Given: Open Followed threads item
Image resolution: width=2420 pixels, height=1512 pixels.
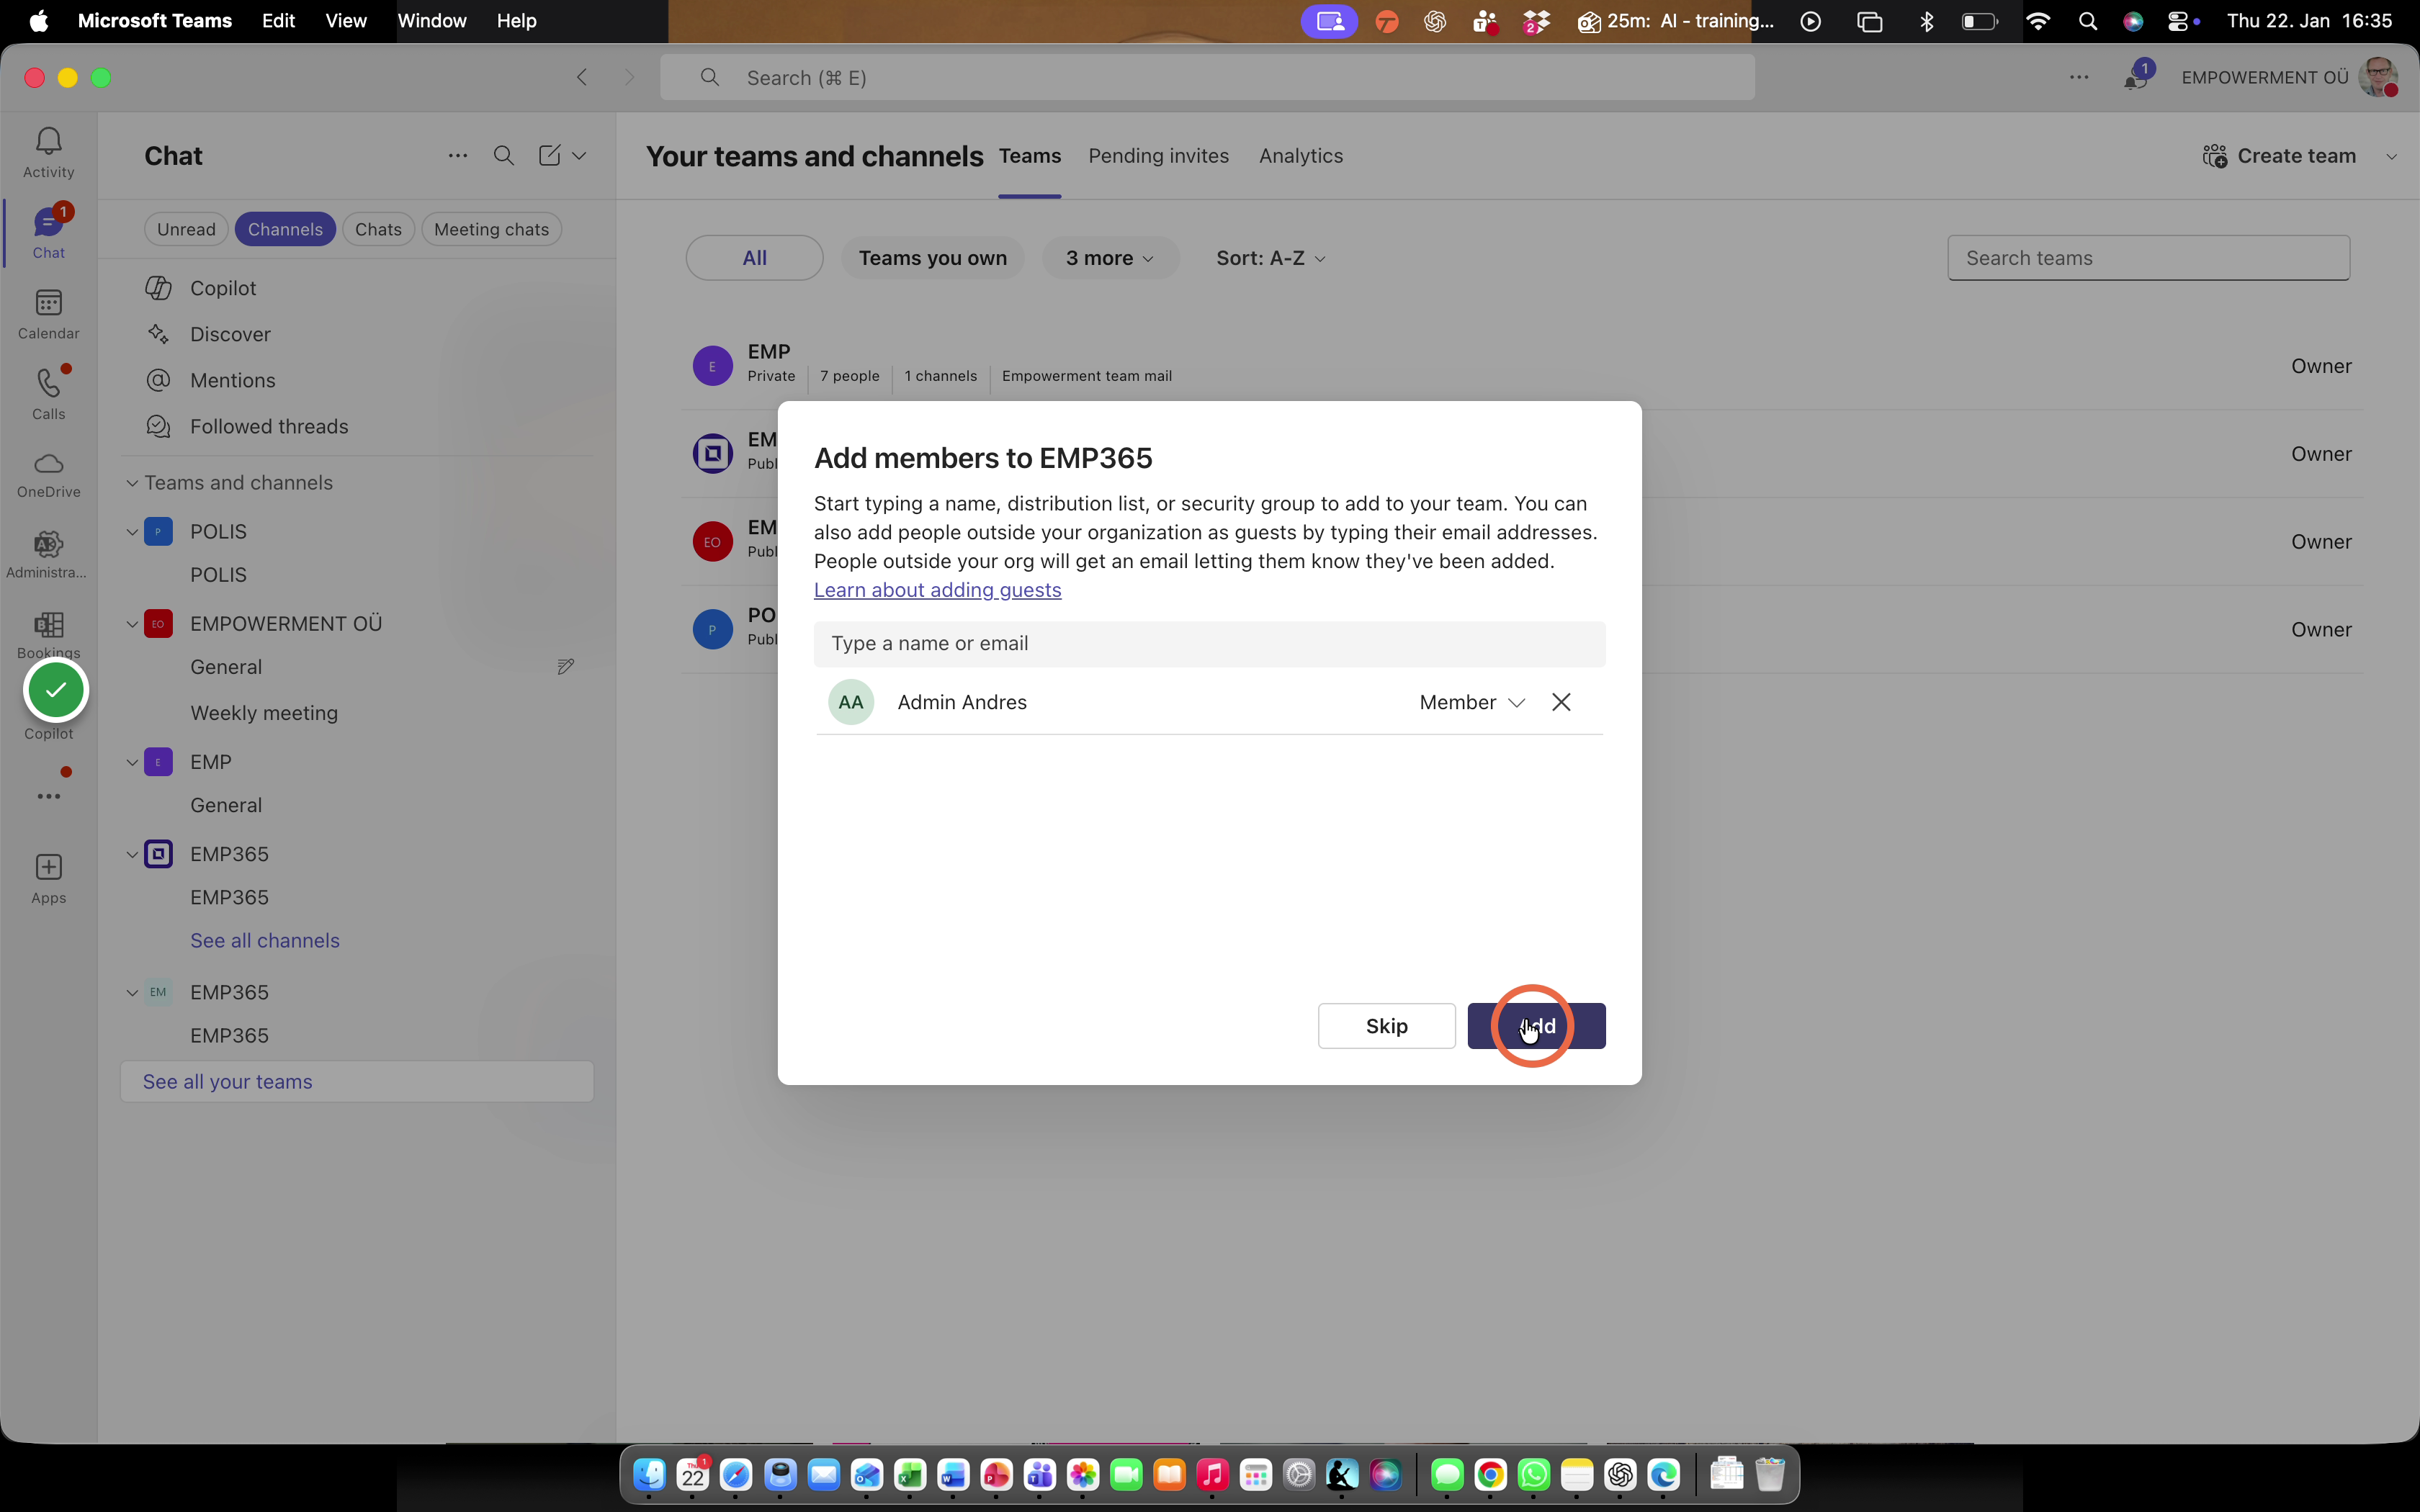Looking at the screenshot, I should point(269,426).
